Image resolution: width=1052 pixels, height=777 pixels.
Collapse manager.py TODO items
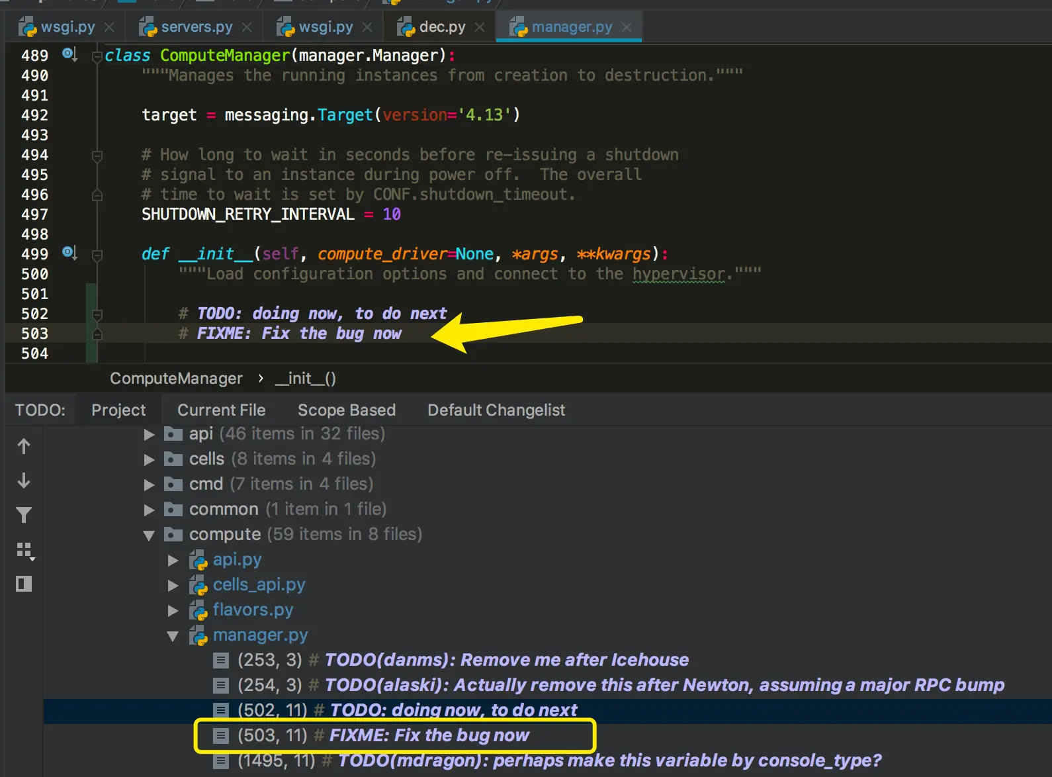pyautogui.click(x=173, y=636)
